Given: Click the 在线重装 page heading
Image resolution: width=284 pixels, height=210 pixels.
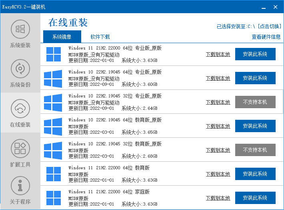Looking at the screenshot, I should coord(68,23).
